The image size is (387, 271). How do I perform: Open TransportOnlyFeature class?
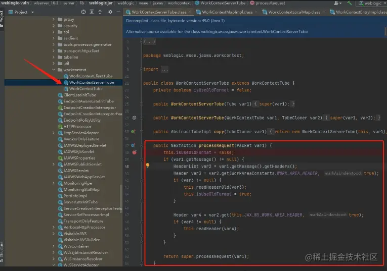83,221
